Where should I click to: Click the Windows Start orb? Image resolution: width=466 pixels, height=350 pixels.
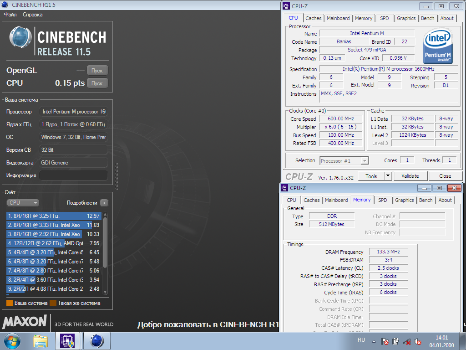12,341
